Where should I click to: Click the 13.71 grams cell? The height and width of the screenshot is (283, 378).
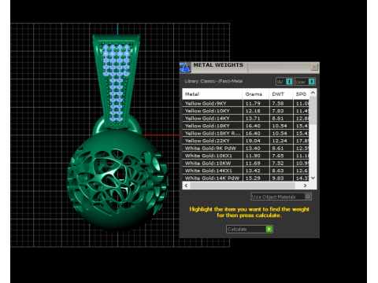click(x=256, y=118)
